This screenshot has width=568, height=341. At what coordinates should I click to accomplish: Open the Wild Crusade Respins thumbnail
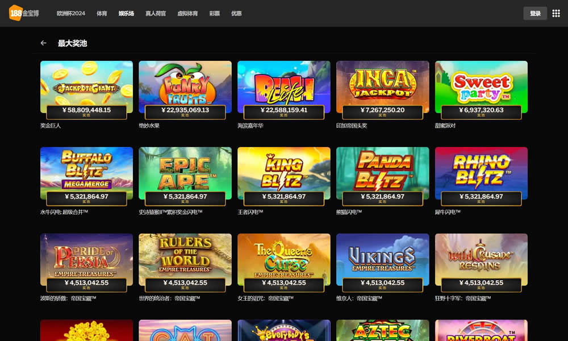coord(481,260)
